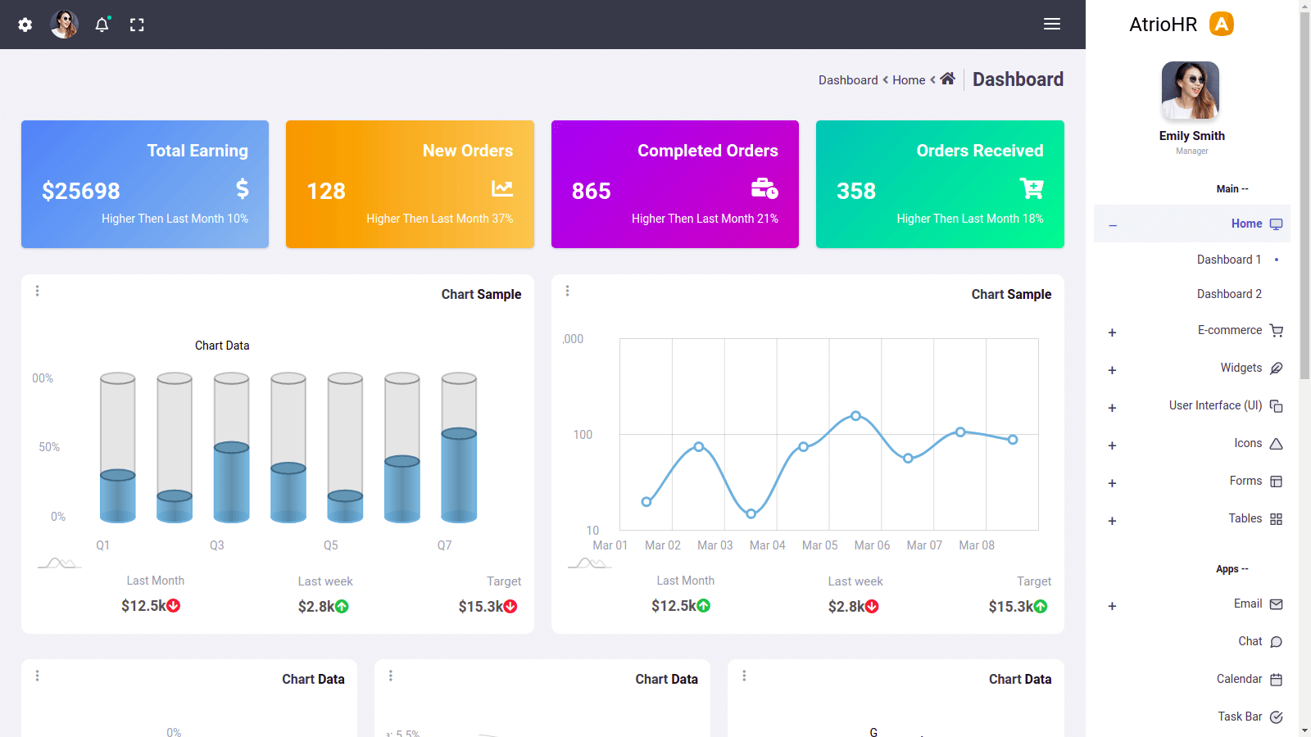Open options menu on bar Chart Sample card
This screenshot has height=737, width=1311.
click(38, 291)
